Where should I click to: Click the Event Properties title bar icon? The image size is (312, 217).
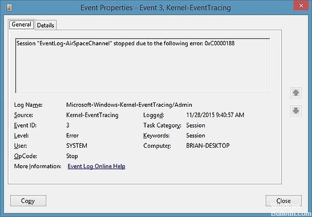[9, 8]
